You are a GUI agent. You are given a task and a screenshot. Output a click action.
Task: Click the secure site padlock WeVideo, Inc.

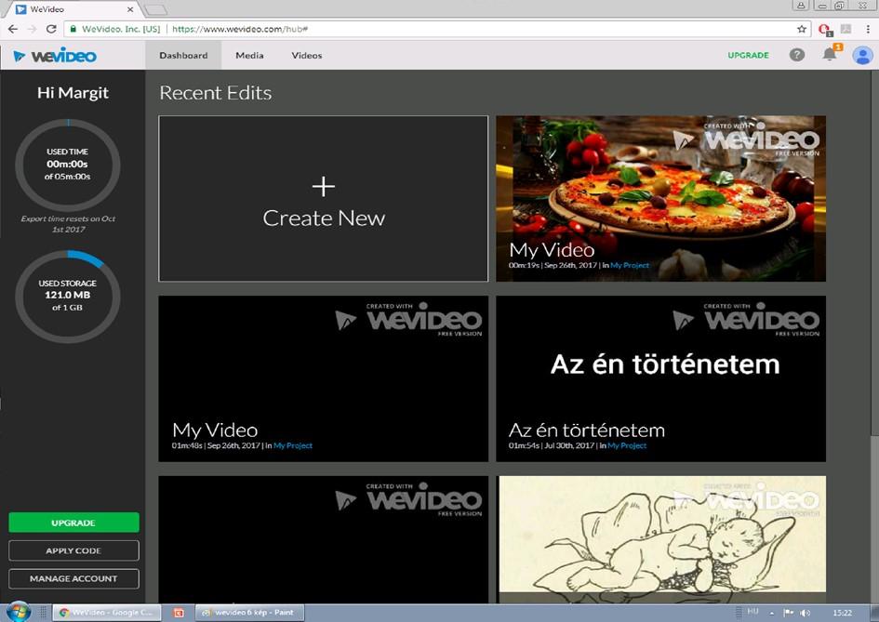(115, 29)
